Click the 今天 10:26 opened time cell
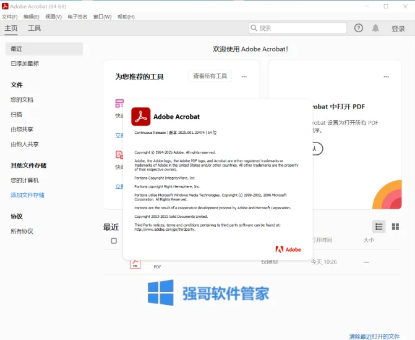This screenshot has height=340, width=415. pos(323,262)
